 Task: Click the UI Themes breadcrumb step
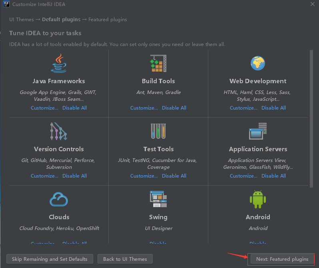click(x=21, y=20)
